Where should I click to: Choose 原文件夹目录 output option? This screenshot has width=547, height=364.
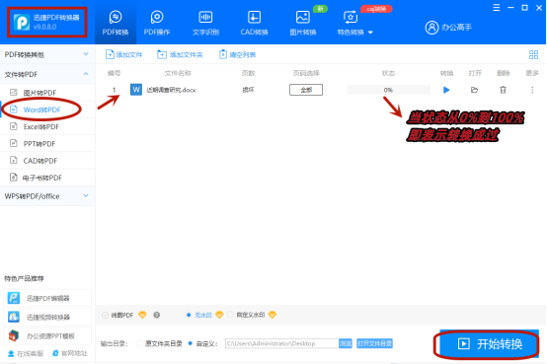[139, 343]
